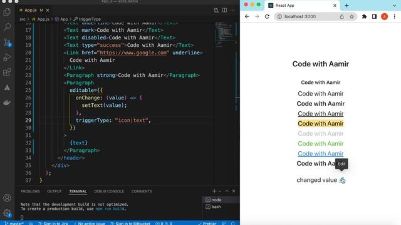Open the Atlassian triangle icon view
Screen dimensions: 401x225
coord(7,87)
